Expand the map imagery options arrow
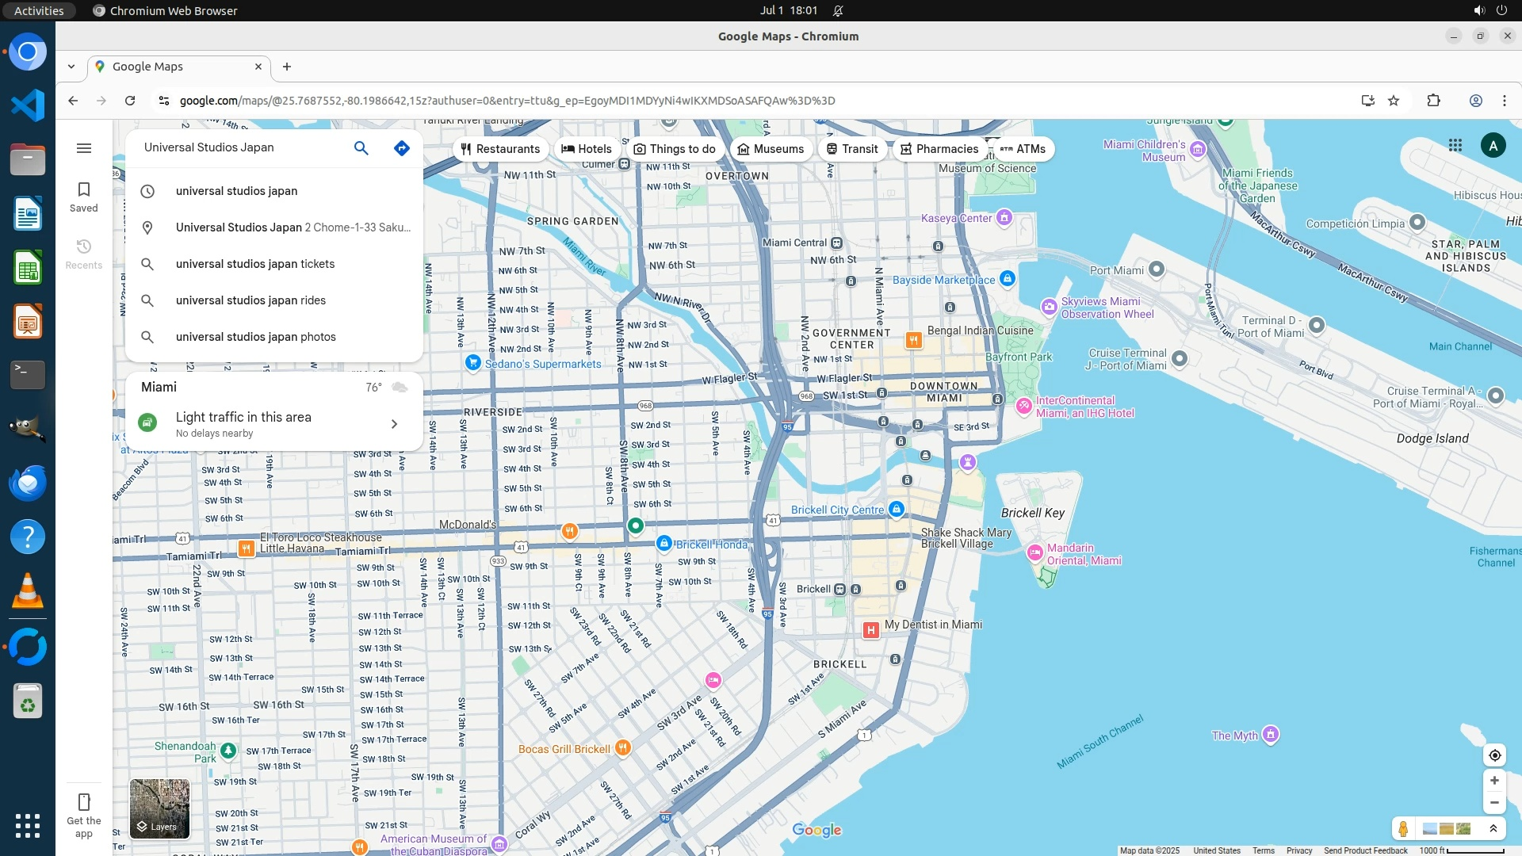Viewport: 1522px width, 856px height. [x=1493, y=829]
